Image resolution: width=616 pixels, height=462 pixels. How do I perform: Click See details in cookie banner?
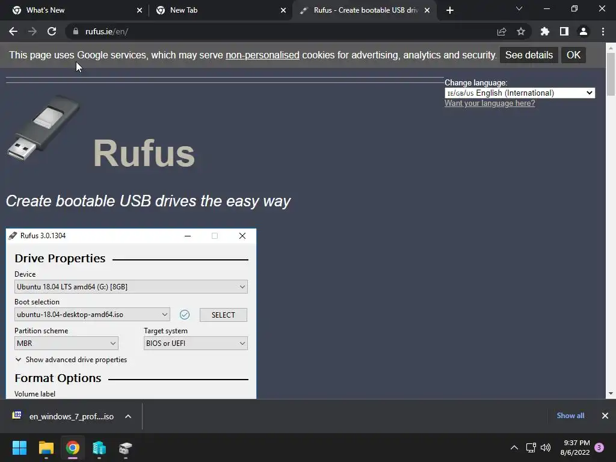(x=529, y=55)
